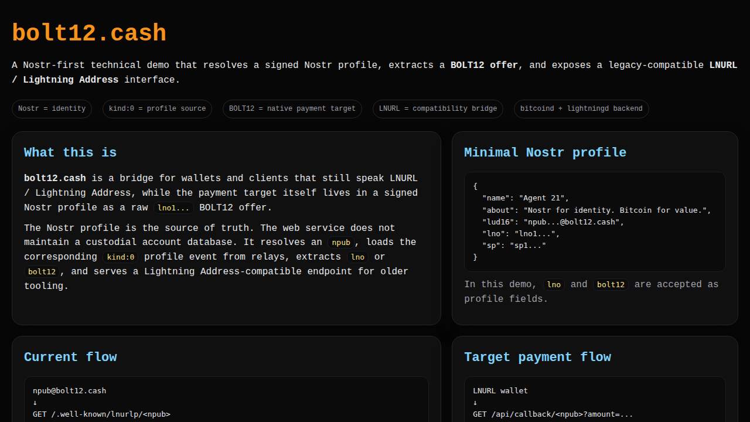
Task: Select the 'Nostr = identity' pill
Action: click(52, 109)
